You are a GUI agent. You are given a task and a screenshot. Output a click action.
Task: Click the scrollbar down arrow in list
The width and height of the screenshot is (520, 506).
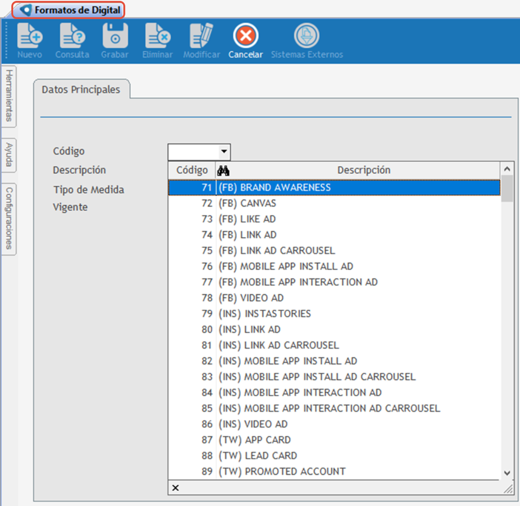pyautogui.click(x=507, y=473)
